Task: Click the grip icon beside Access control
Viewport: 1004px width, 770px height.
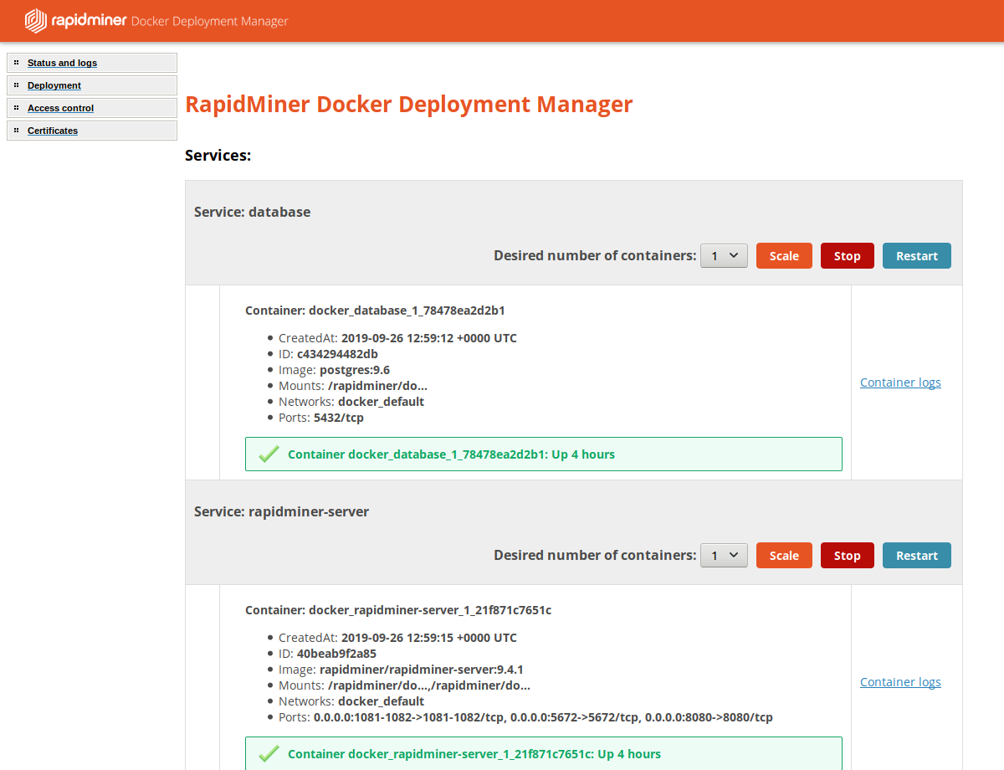Action: [16, 108]
